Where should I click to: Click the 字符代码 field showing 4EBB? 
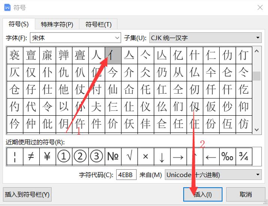click(126, 175)
